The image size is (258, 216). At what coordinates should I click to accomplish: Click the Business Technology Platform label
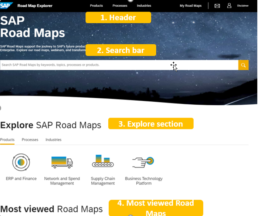click(144, 181)
